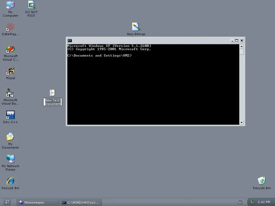Select the New Bitmap image icon
275x206 pixels.
[136, 27]
